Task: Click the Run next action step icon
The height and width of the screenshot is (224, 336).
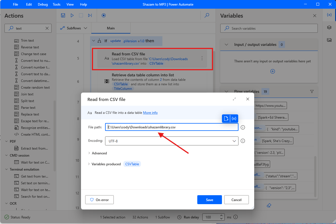Action: tap(90, 15)
